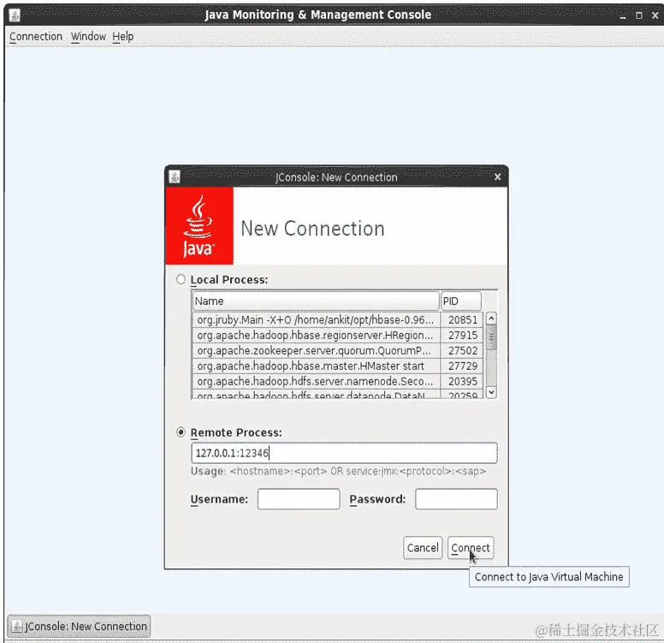
Task: Minimize the Java Monitoring console window
Action: [623, 15]
